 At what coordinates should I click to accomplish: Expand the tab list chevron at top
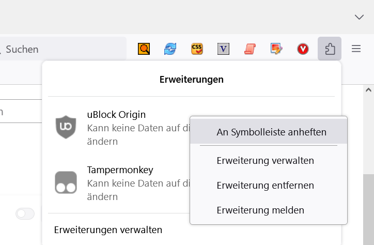(359, 17)
